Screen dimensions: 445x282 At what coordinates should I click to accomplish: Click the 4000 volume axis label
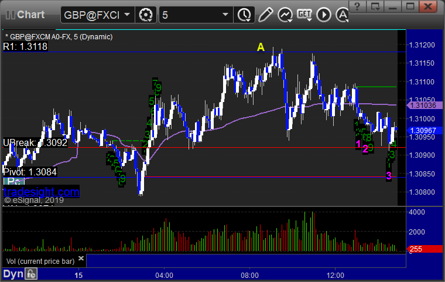point(417,212)
